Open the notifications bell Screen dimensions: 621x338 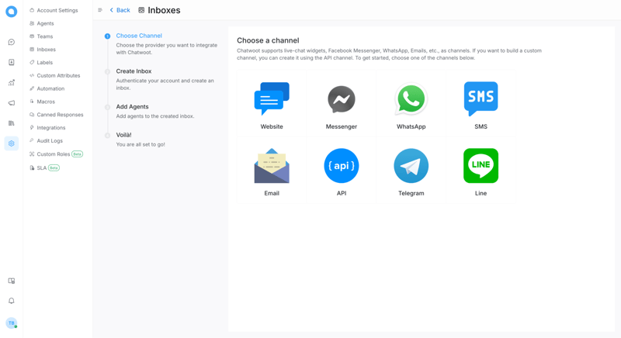coord(12,301)
